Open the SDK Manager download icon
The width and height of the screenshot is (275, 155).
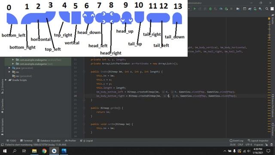[260, 9]
